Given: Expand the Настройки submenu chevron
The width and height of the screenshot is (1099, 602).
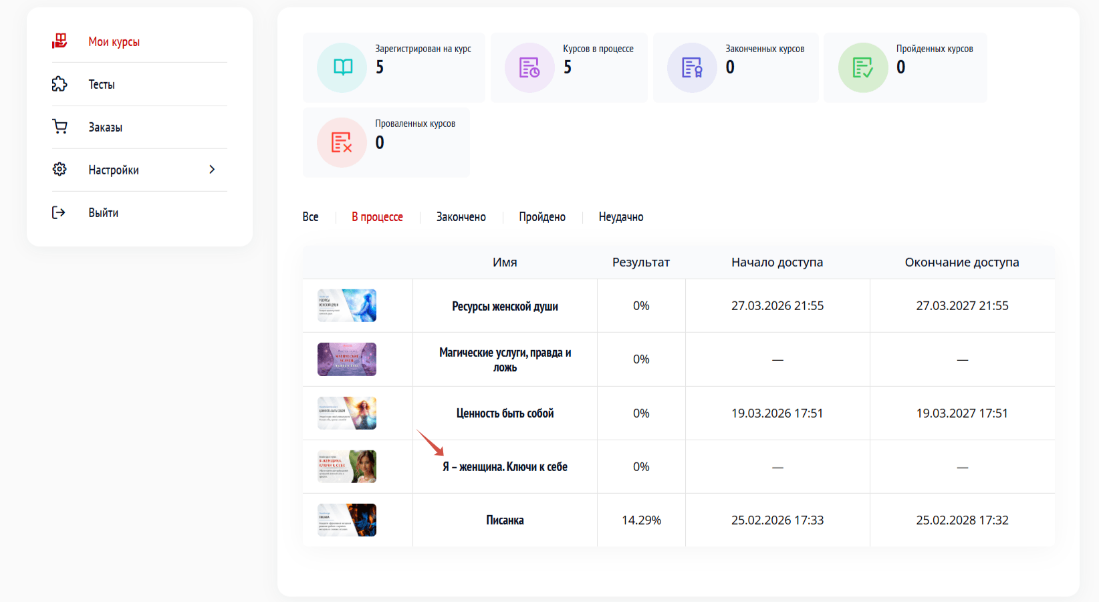Looking at the screenshot, I should [212, 170].
